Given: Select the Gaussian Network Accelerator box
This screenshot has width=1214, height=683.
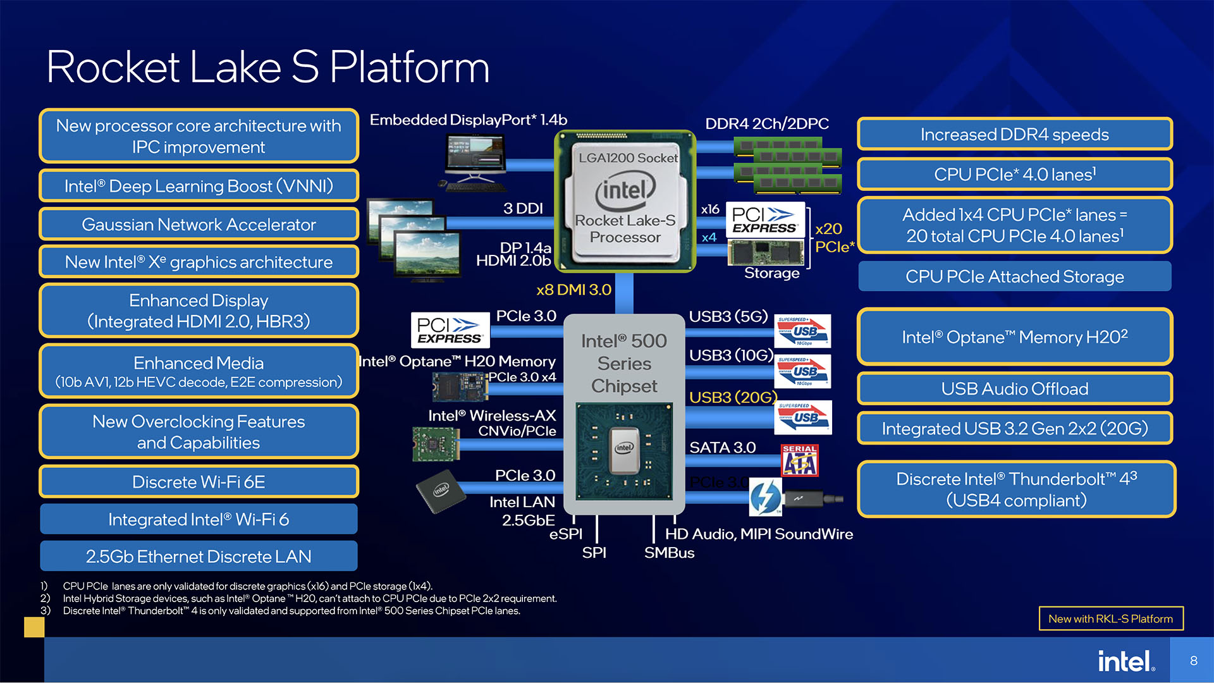Looking at the screenshot, I should point(199,225).
